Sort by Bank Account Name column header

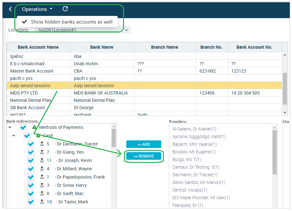pyautogui.click(x=38, y=47)
